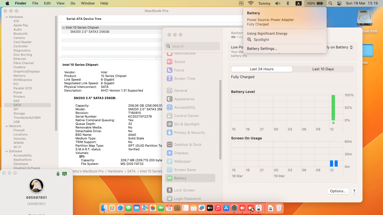Image resolution: width=383 pixels, height=215 pixels.
Task: Select the Last 24 Hours tab
Action: coord(262,69)
